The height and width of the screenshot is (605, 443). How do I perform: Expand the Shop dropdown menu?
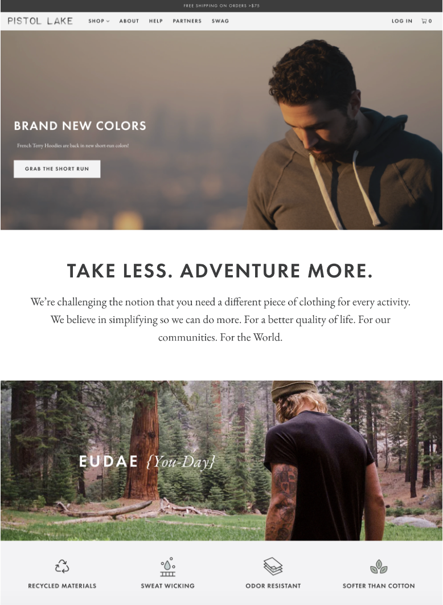coord(99,21)
